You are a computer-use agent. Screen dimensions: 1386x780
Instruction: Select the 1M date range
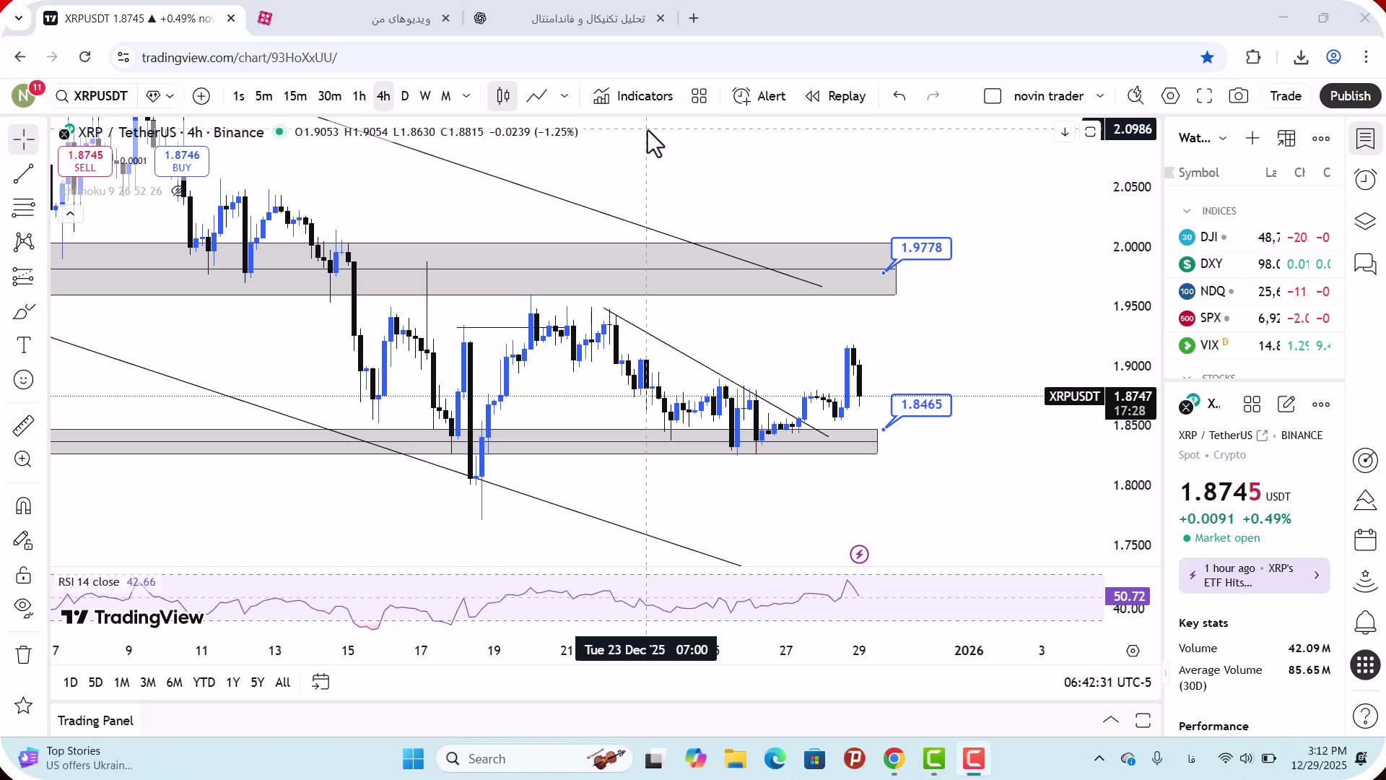121,682
